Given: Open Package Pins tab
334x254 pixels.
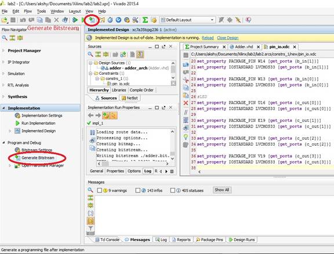Looking at the screenshot, I should tap(209, 240).
